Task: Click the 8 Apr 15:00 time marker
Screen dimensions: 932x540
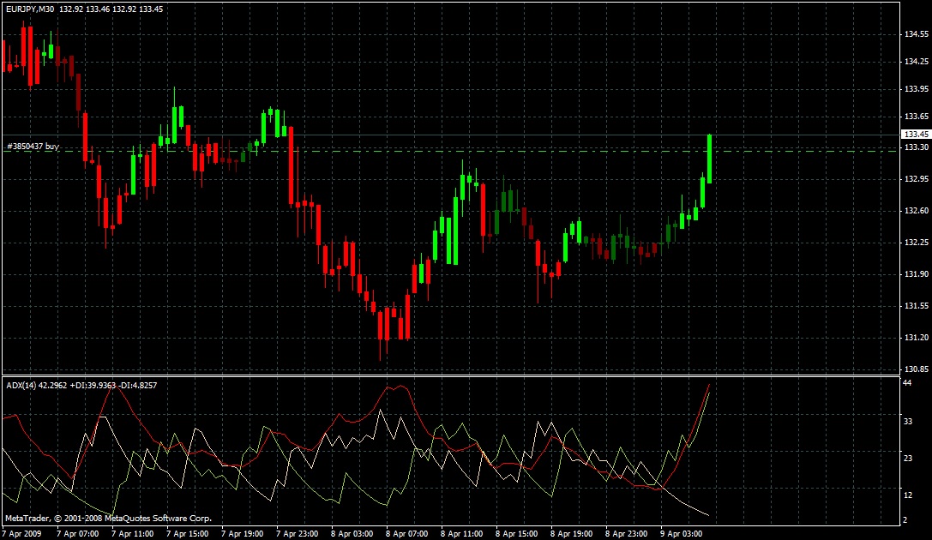Action: click(517, 532)
